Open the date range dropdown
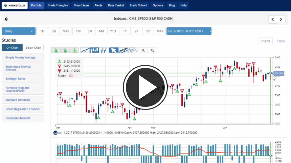The width and height of the screenshot is (291, 163). pos(188,31)
